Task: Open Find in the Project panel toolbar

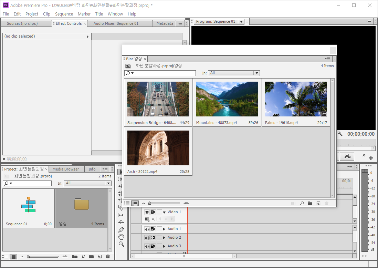Action: click(83, 257)
